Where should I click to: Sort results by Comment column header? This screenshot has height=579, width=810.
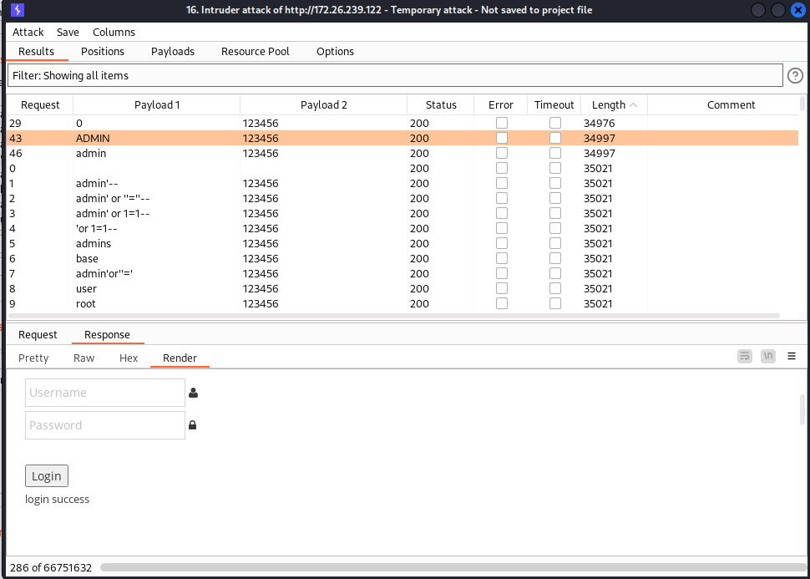coord(731,105)
